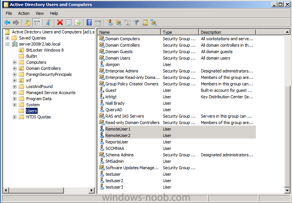Click the tree pane horizontal scrollbar thumb

[36, 190]
